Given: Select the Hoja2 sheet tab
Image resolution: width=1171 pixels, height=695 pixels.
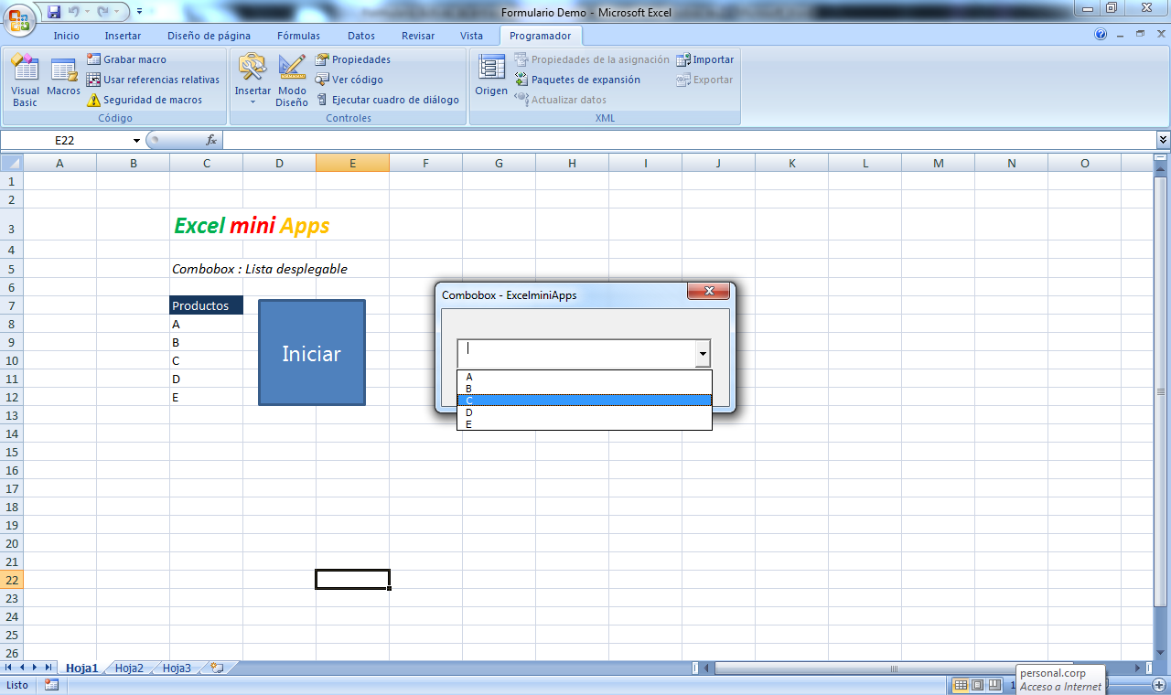Looking at the screenshot, I should pos(128,668).
